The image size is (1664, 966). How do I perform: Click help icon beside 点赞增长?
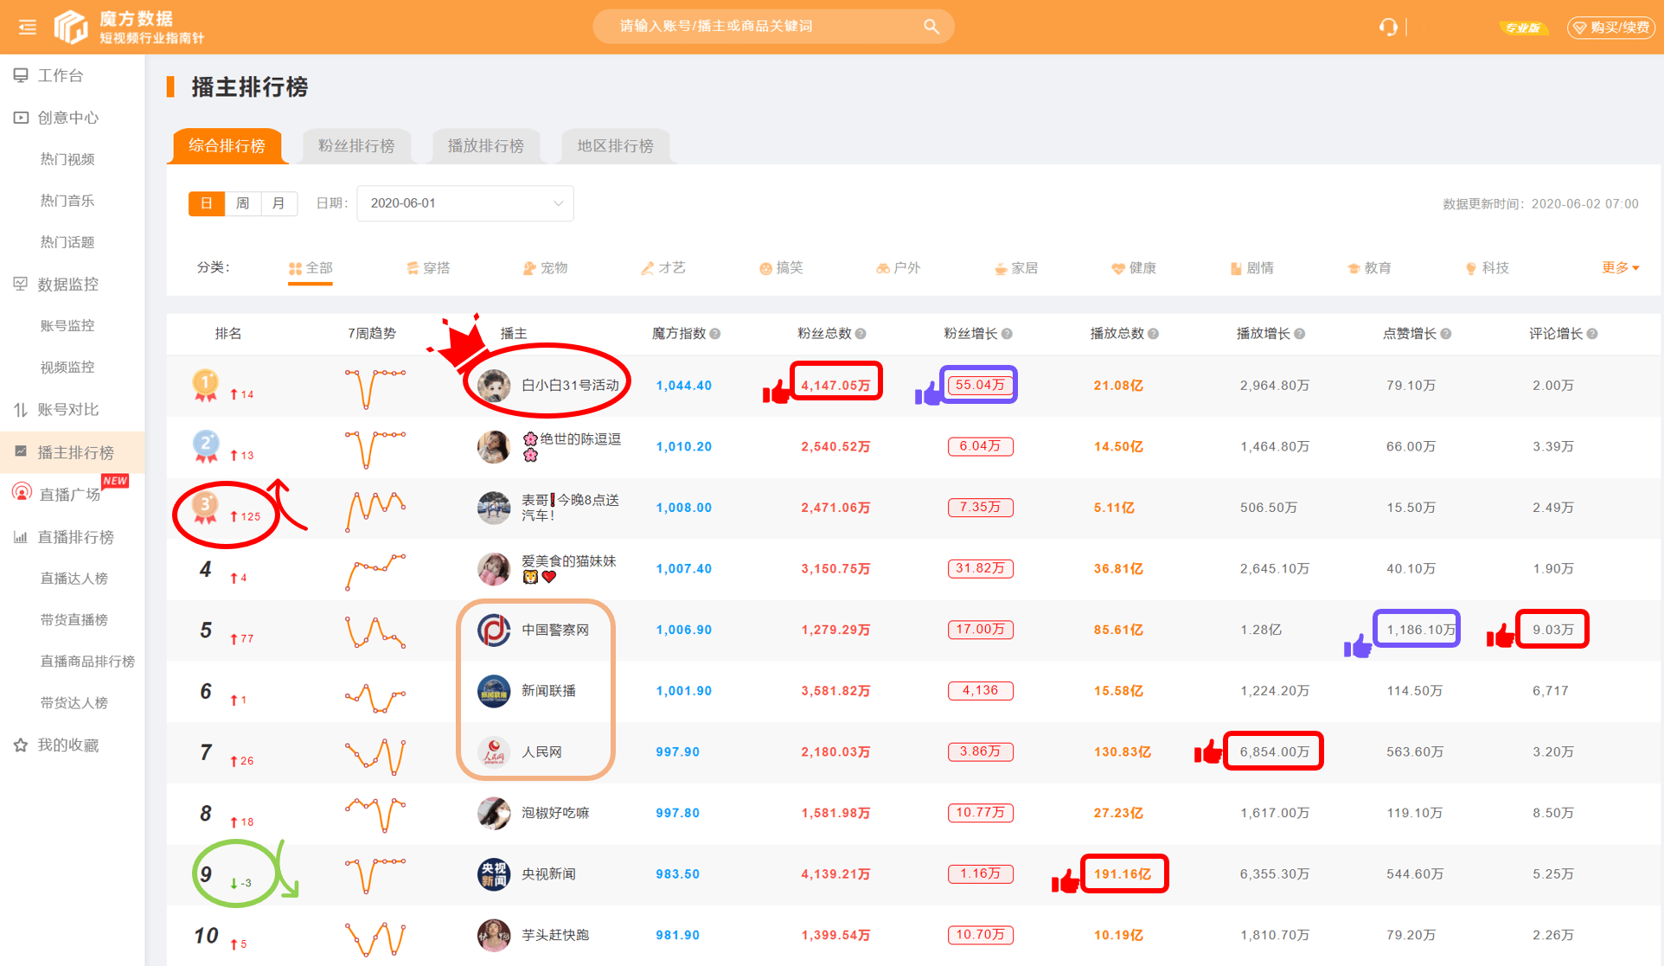click(1446, 334)
